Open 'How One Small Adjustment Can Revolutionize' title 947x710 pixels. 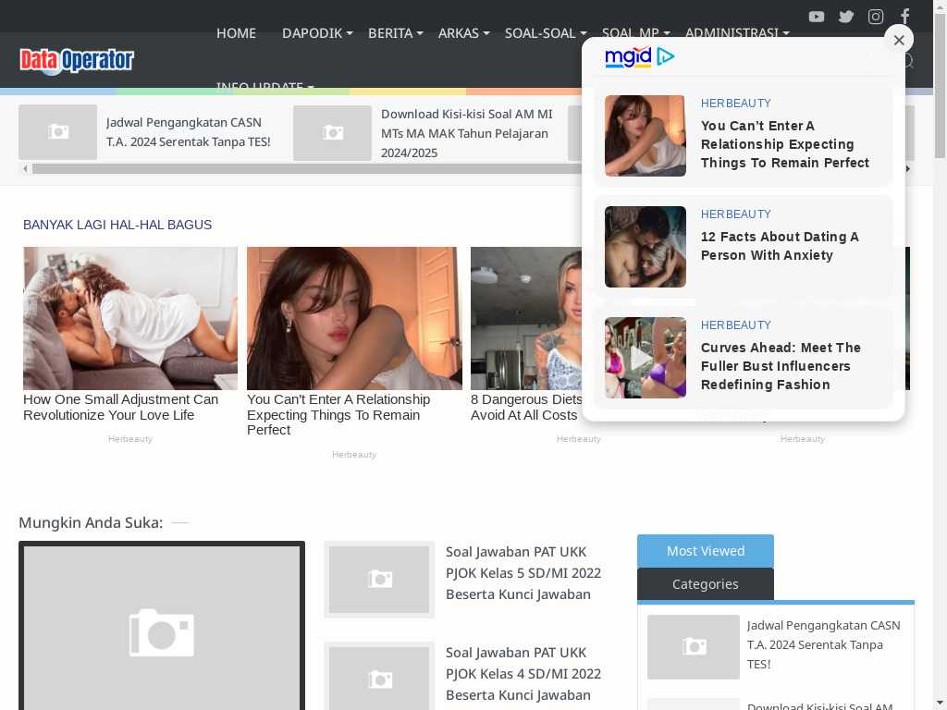[x=121, y=407]
